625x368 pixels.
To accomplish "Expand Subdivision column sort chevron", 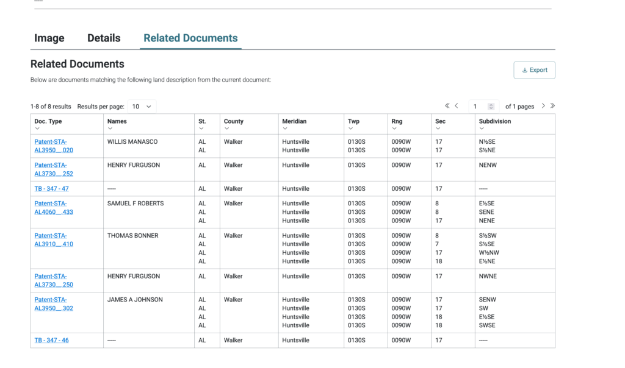I will click(482, 129).
